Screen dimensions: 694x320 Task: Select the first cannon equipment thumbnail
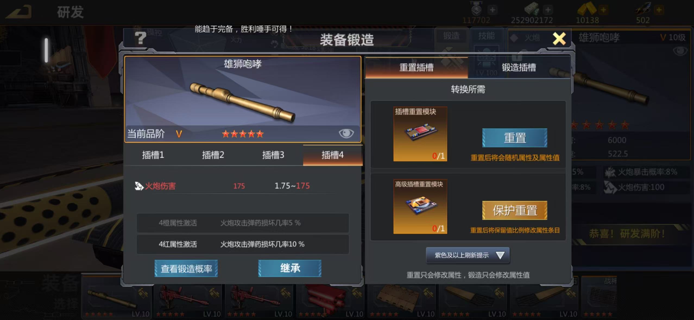[116, 298]
